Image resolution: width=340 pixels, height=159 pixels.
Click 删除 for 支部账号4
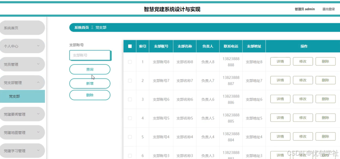326,136
